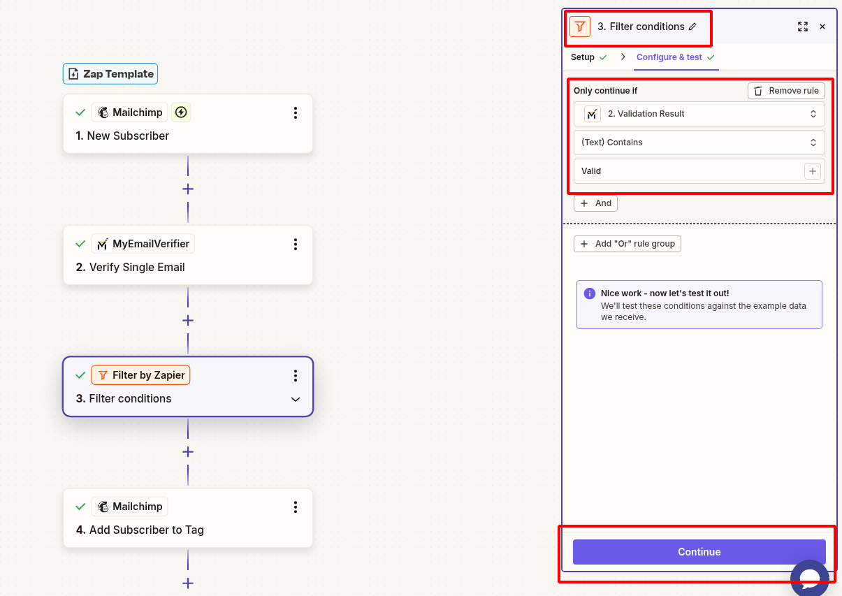
Task: Switch to the Configure & test tab
Action: click(670, 57)
